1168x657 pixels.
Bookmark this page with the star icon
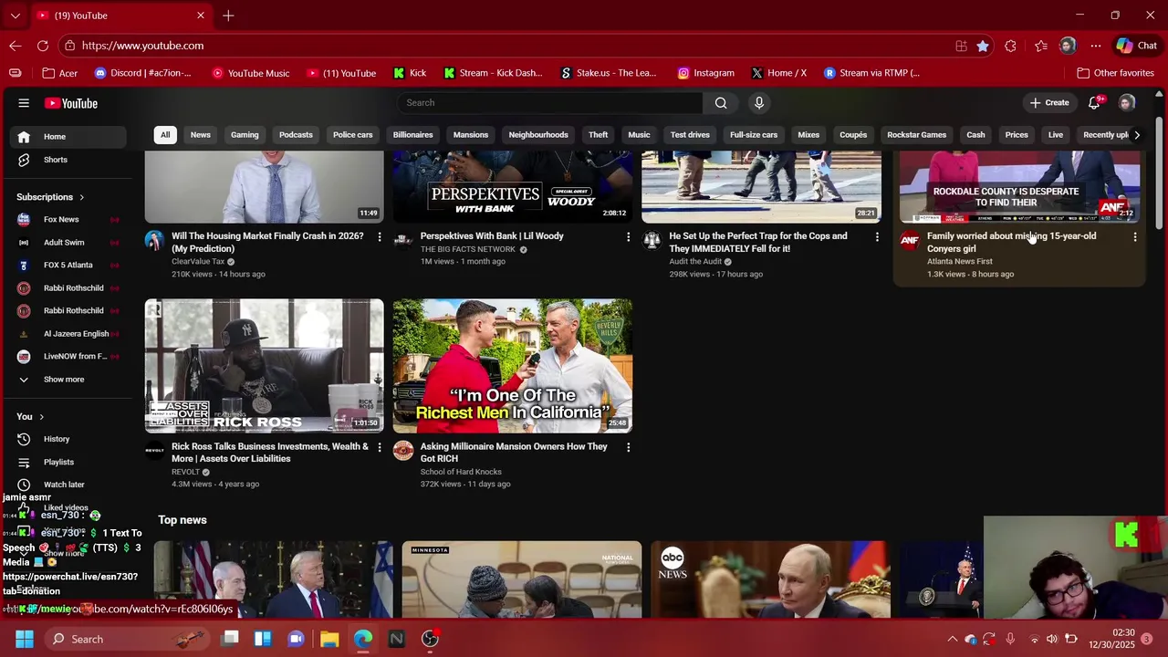pos(983,46)
